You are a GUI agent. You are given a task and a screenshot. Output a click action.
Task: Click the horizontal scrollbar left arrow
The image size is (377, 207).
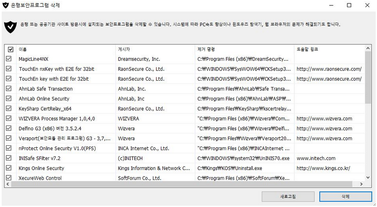[x=8, y=184]
